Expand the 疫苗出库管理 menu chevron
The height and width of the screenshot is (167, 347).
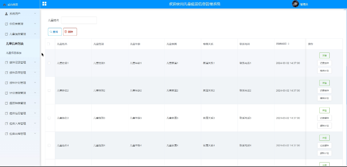(35, 133)
